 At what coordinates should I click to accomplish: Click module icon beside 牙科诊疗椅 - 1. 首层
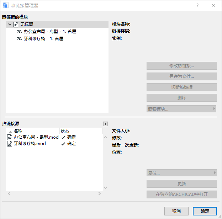pyautogui.click(x=19, y=39)
